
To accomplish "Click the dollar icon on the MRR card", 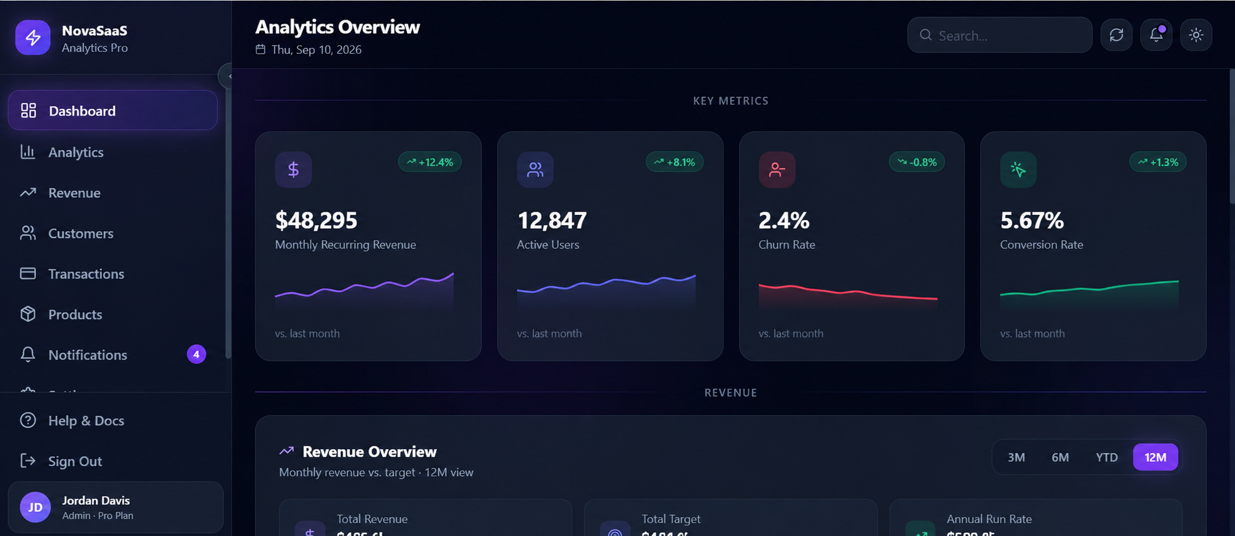I will point(293,169).
